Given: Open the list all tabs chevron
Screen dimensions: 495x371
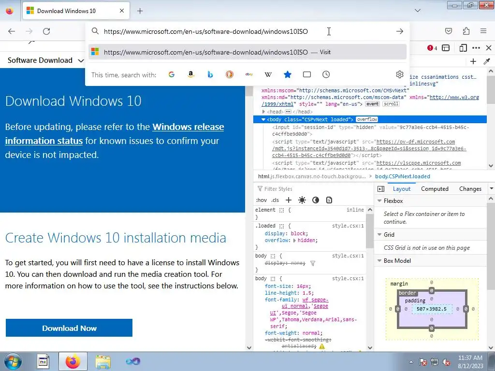Looking at the screenshot, I should [418, 11].
